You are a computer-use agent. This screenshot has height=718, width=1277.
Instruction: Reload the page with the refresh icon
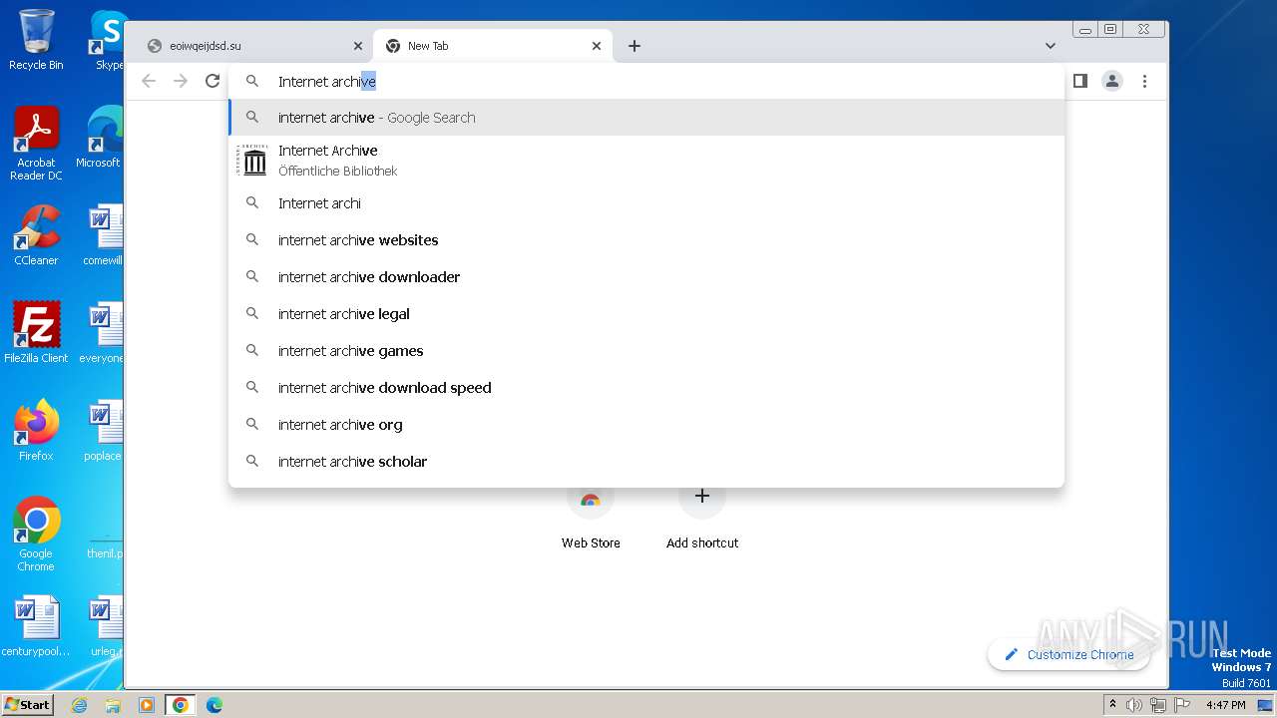pos(213,81)
